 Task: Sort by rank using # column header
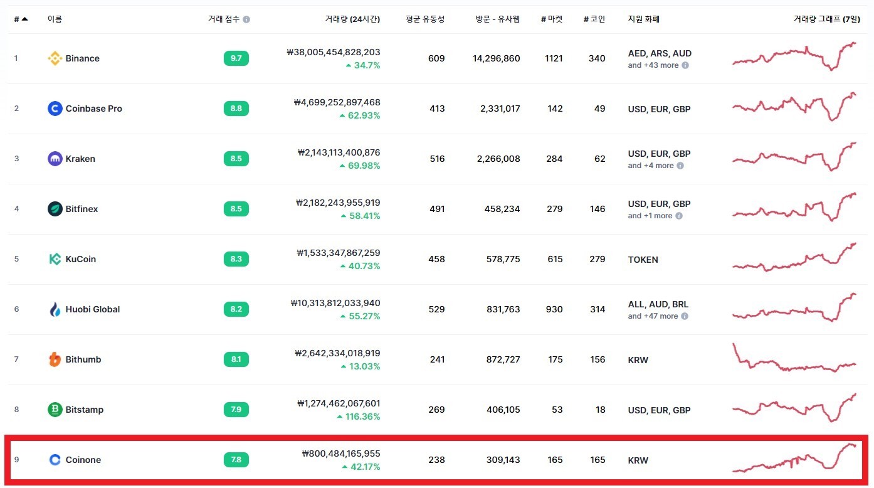[x=21, y=19]
